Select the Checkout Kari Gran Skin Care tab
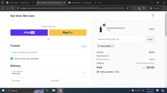The image size is (167, 93). coord(51,3)
